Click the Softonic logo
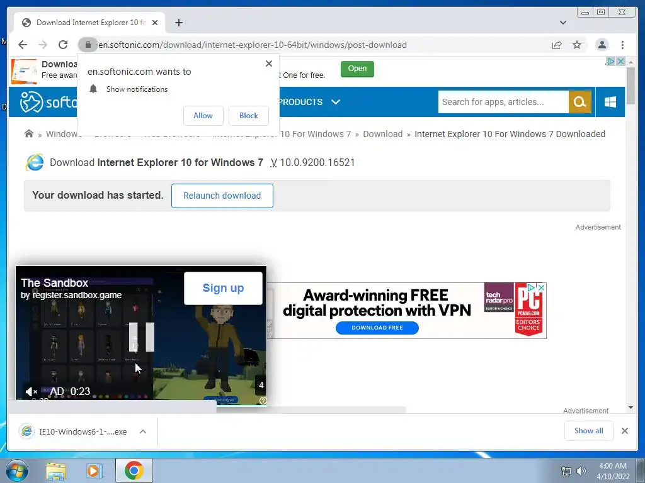 [49, 102]
